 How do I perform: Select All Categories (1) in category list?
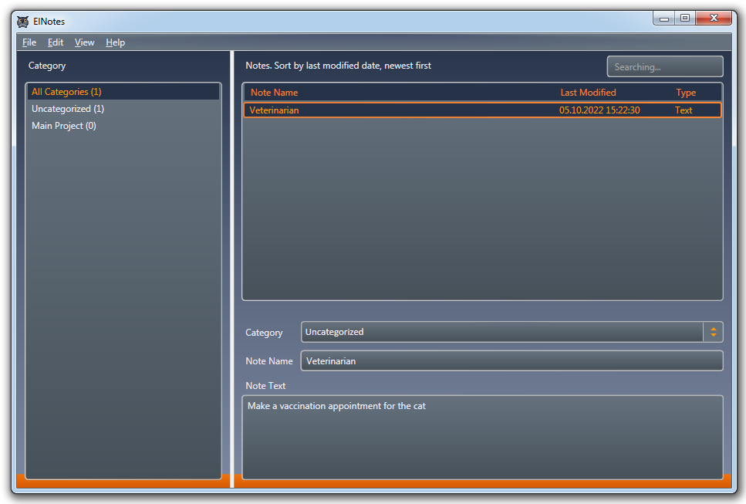point(123,92)
